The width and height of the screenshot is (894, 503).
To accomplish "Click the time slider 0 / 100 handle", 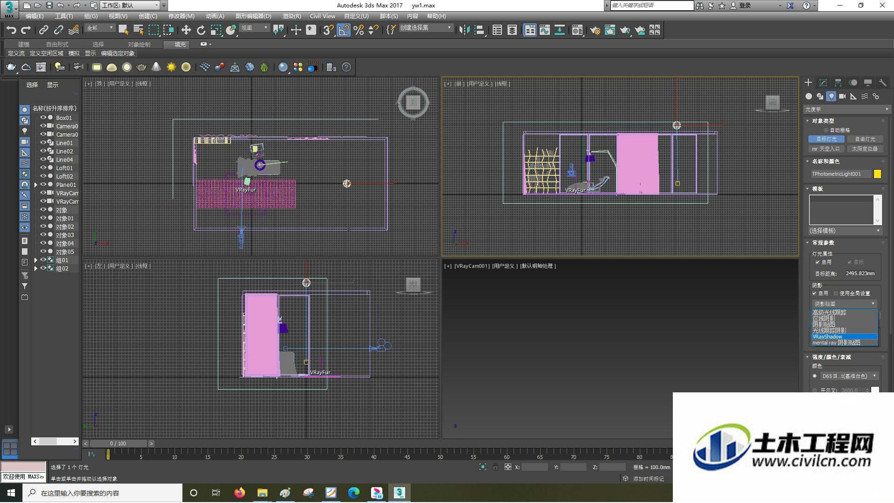I will click(x=118, y=443).
